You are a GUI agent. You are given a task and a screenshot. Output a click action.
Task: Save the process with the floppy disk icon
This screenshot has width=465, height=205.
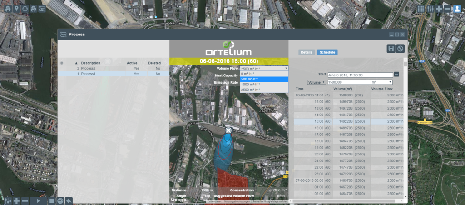[x=391, y=49]
